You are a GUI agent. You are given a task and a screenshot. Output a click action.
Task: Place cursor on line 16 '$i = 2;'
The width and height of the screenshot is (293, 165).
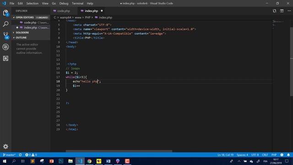(x=72, y=72)
